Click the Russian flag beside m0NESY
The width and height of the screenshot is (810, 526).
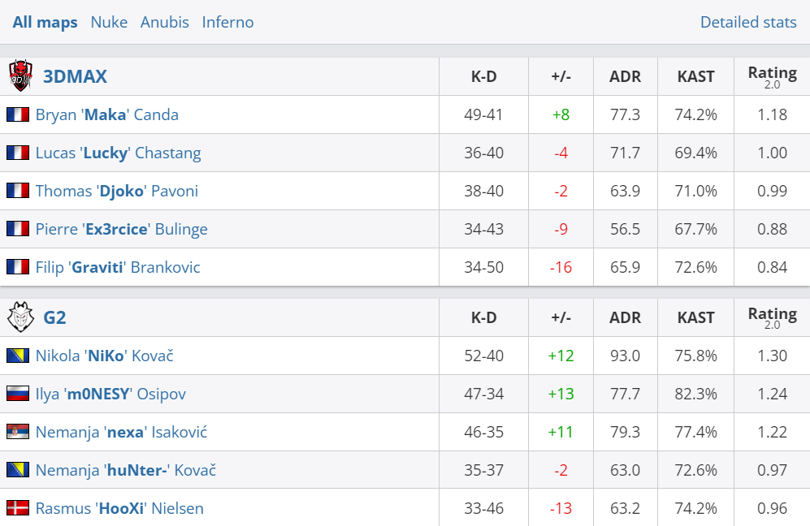coord(18,394)
